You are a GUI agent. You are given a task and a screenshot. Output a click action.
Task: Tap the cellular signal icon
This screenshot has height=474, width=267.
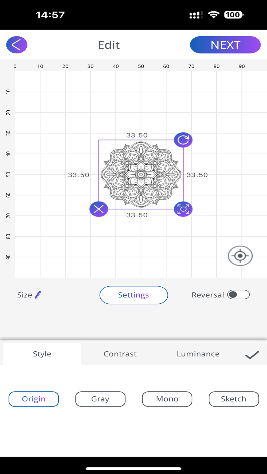tap(196, 15)
